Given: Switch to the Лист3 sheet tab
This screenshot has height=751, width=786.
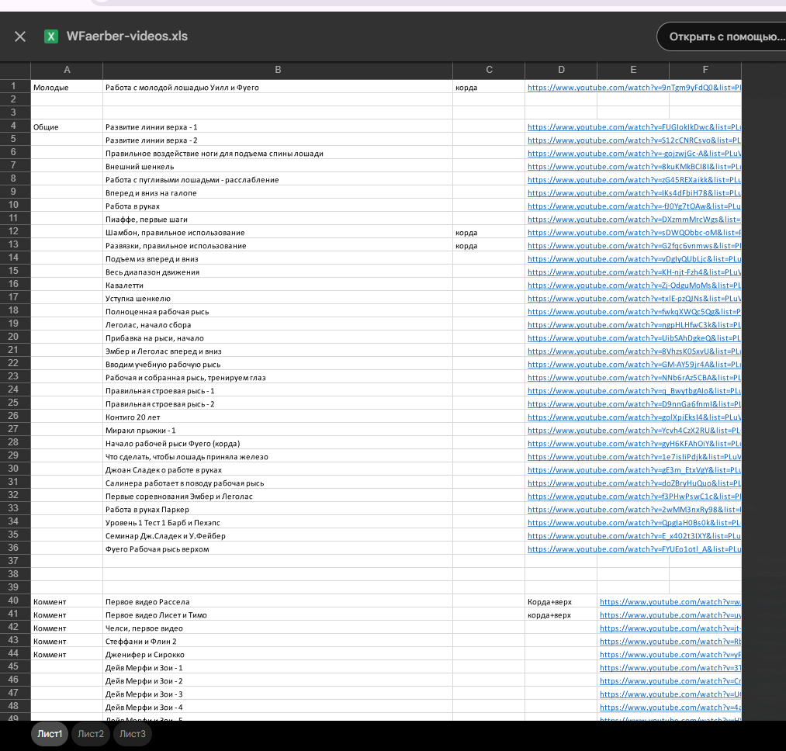Looking at the screenshot, I should (133, 734).
